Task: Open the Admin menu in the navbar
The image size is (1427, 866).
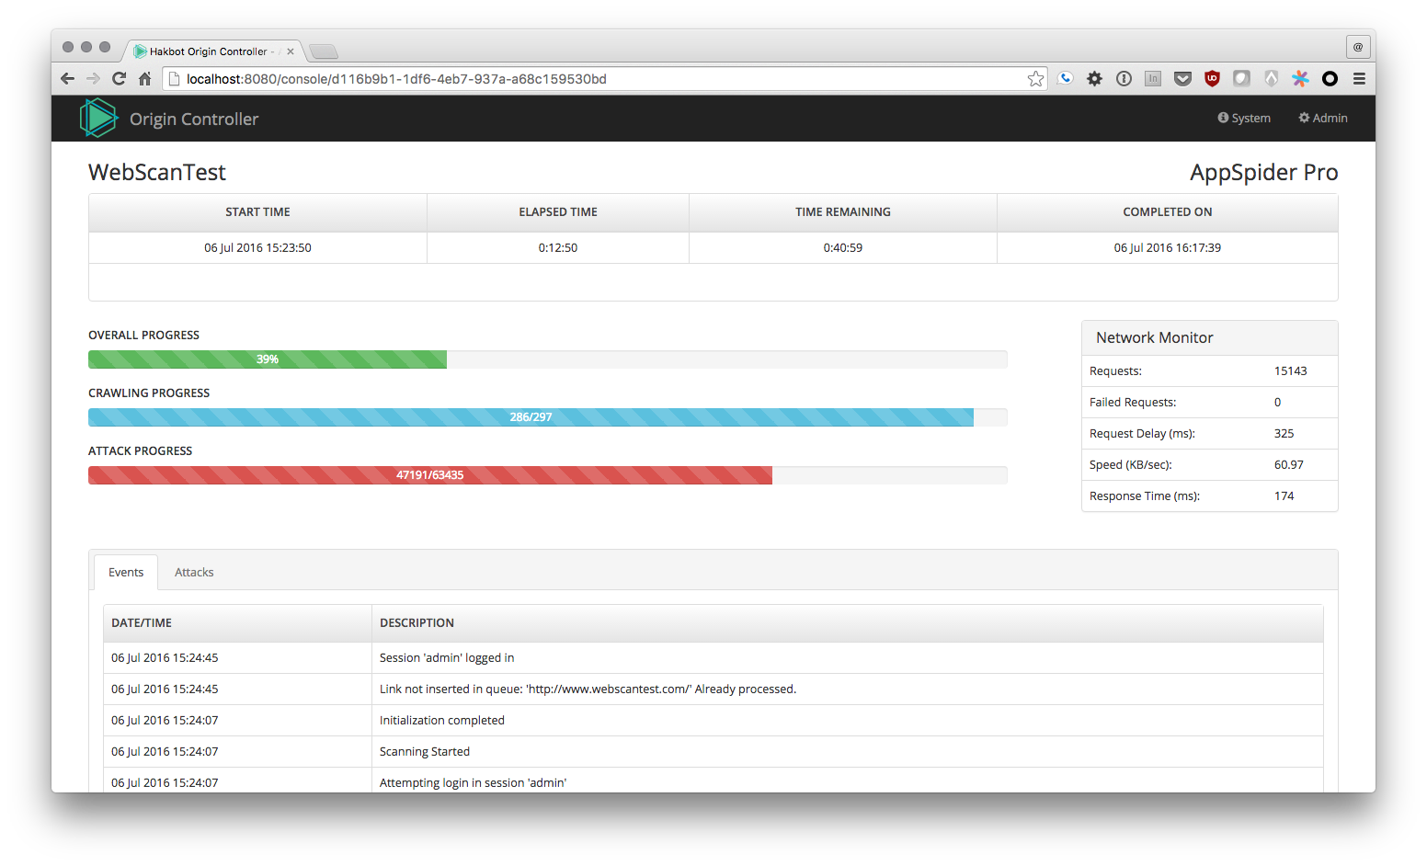Action: (x=1323, y=118)
